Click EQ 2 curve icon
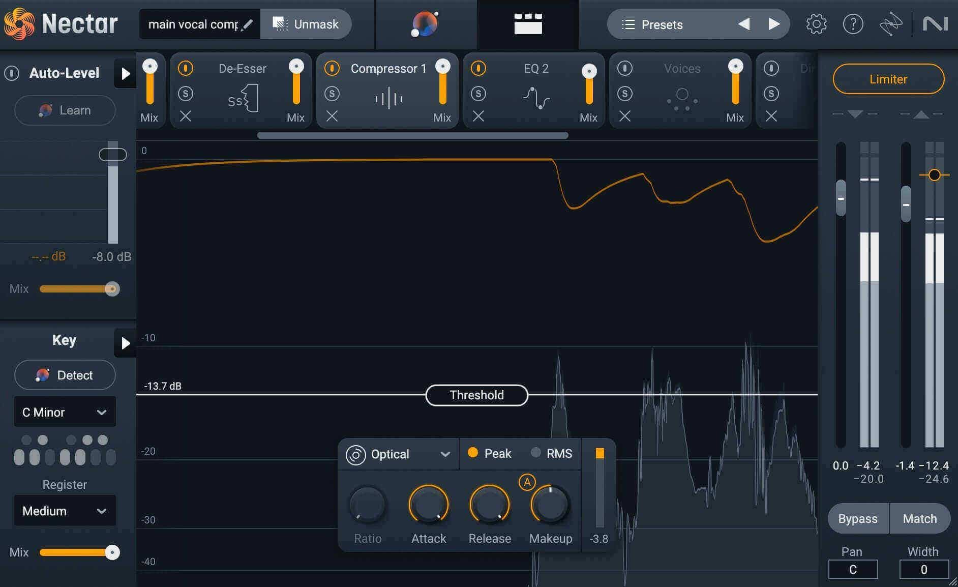958x587 pixels. [536, 98]
